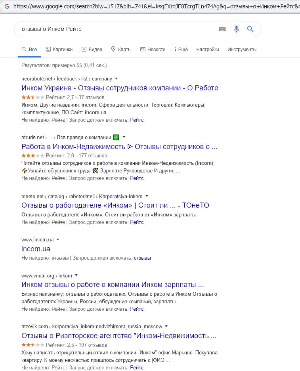Click the www.vnutri.org › inkom breadcrumb text
This screenshot has width=300, height=371.
(47, 275)
